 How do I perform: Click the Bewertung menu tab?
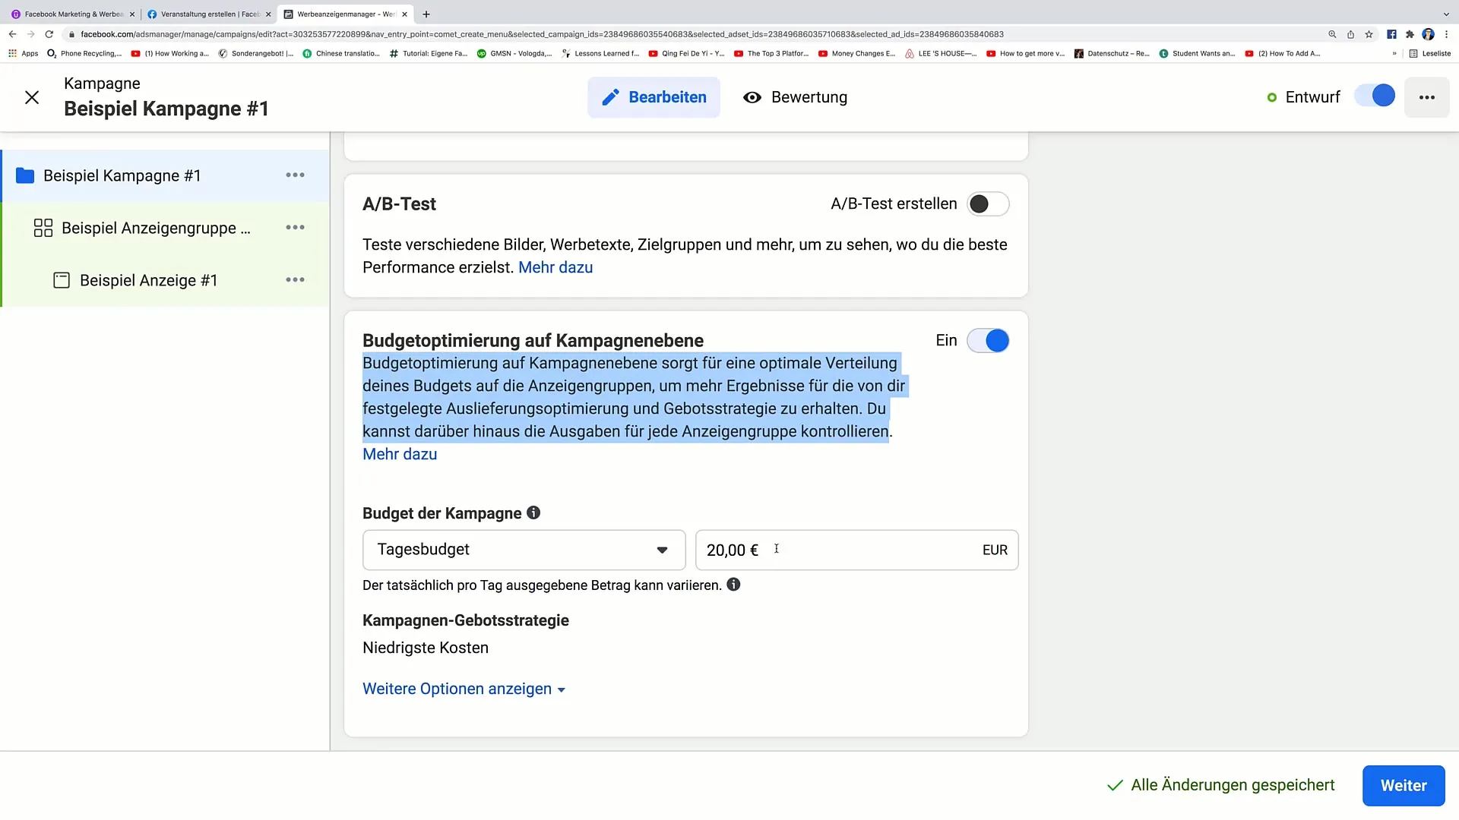click(x=796, y=97)
